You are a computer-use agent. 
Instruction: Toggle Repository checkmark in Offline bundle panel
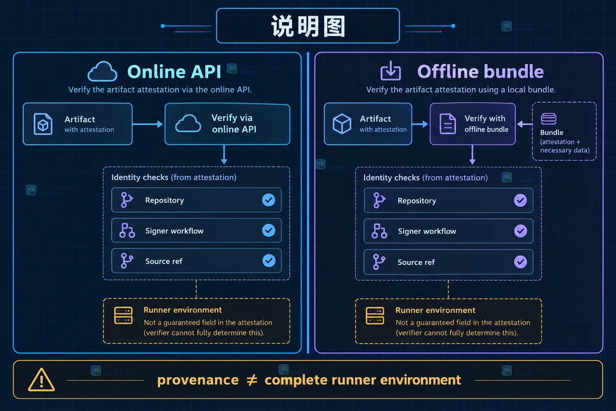520,200
